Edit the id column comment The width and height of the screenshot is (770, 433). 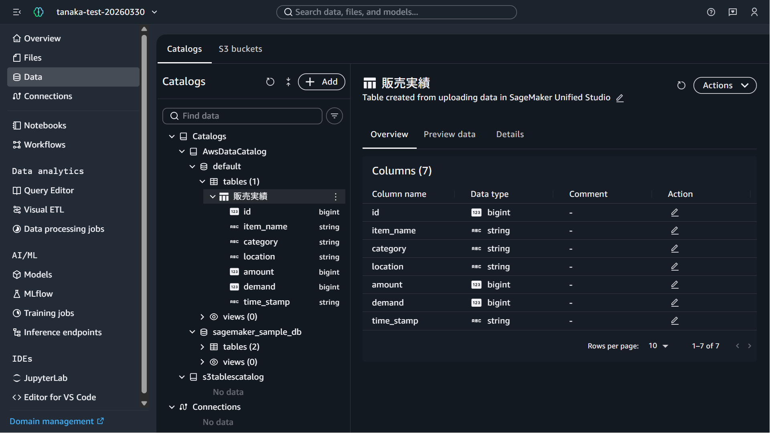[x=675, y=212]
